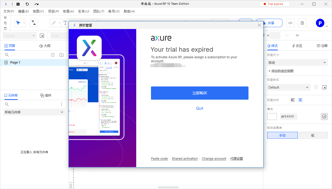This screenshot has width=332, height=189.
Task: Open the 帮助(H) menu
Action: (x=129, y=11)
